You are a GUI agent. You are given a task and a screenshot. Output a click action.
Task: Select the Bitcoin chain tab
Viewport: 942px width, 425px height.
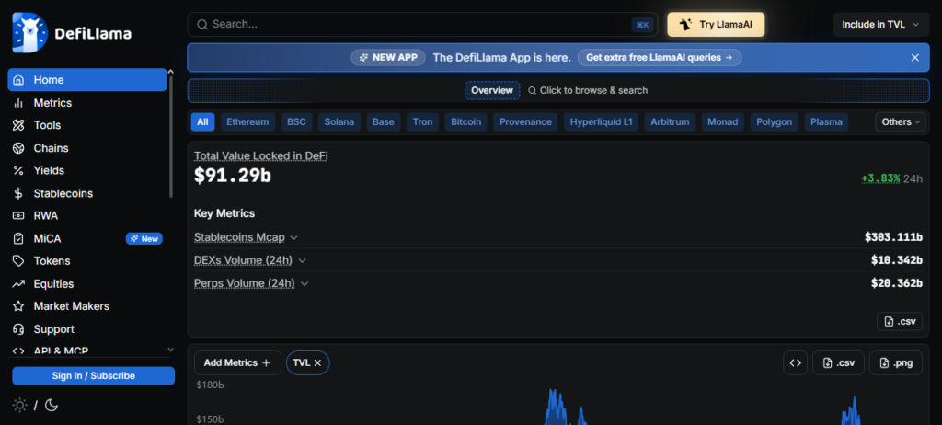[466, 122]
